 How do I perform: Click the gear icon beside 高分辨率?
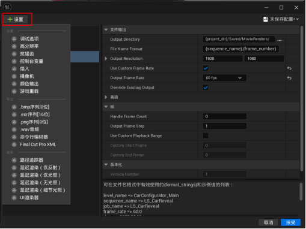pyautogui.click(x=14, y=46)
